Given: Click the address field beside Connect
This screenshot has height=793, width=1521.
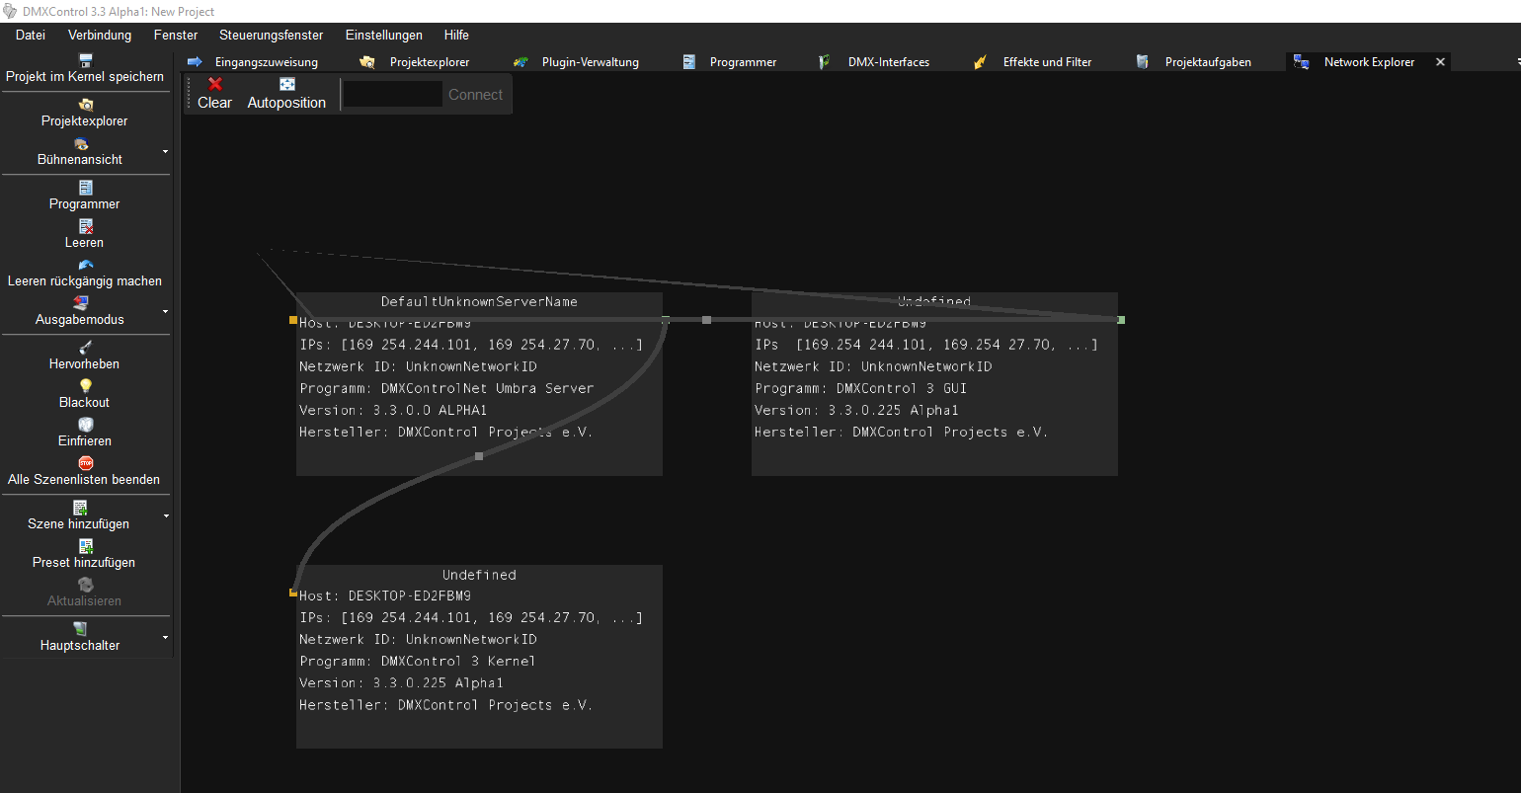Looking at the screenshot, I should (x=393, y=95).
